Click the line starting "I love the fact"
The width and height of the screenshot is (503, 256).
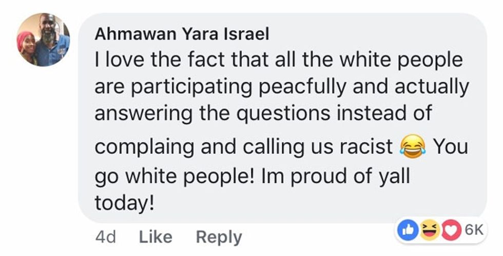pyautogui.click(x=279, y=60)
